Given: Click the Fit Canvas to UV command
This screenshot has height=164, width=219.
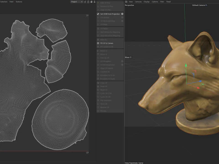Looking at the screenshot, I should (107, 47).
